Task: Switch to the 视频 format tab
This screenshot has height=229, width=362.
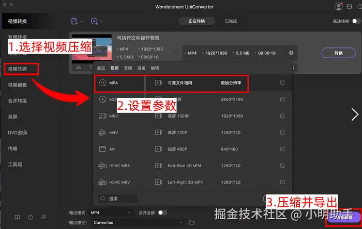Action: pos(114,68)
